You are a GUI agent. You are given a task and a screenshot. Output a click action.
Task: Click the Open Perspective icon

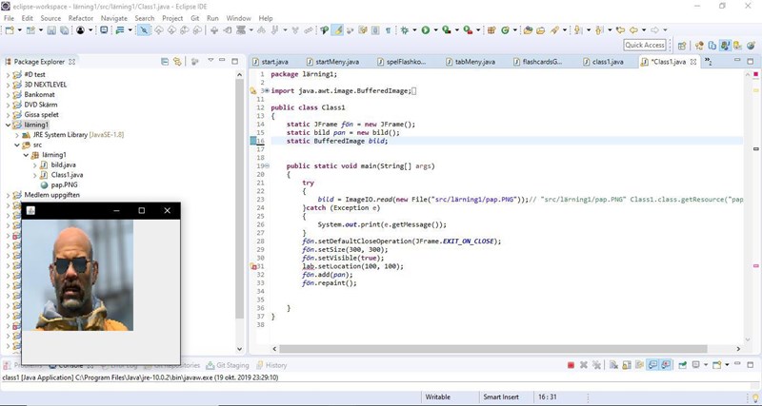(x=682, y=45)
